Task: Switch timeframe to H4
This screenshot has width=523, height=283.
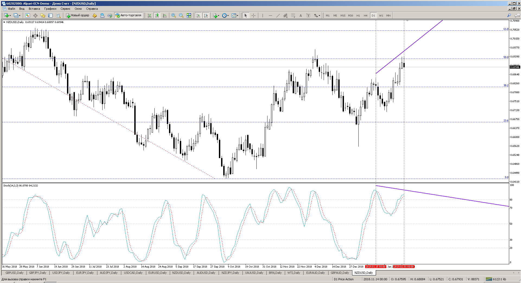Action: click(x=366, y=15)
